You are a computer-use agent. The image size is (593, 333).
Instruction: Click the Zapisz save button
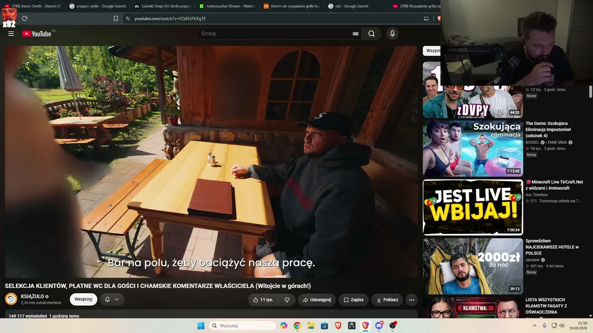click(x=353, y=300)
